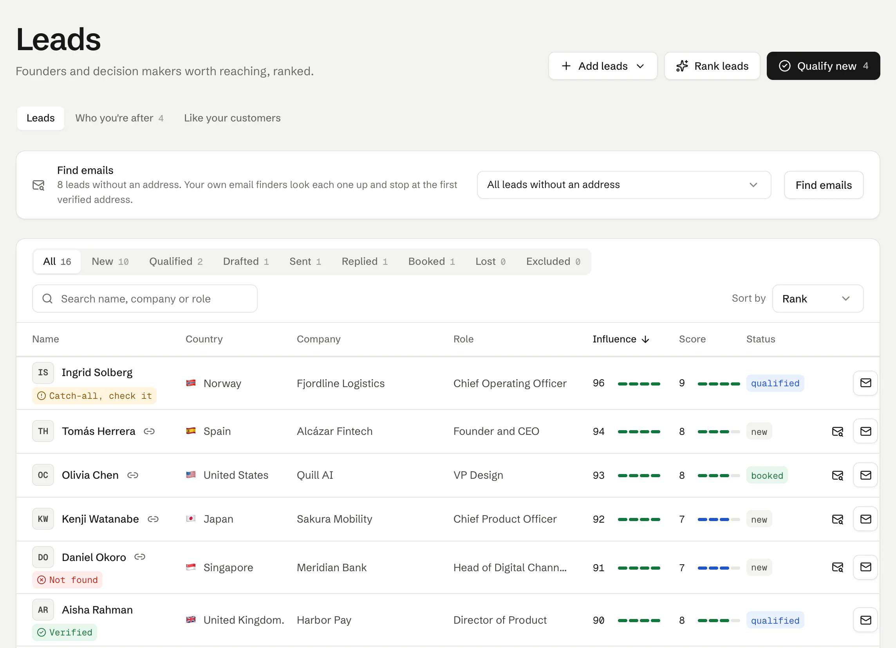Click the search magnifier icon
The height and width of the screenshot is (648, 896).
click(x=47, y=299)
